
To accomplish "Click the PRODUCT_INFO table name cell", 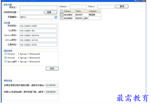I will (x=82, y=18).
